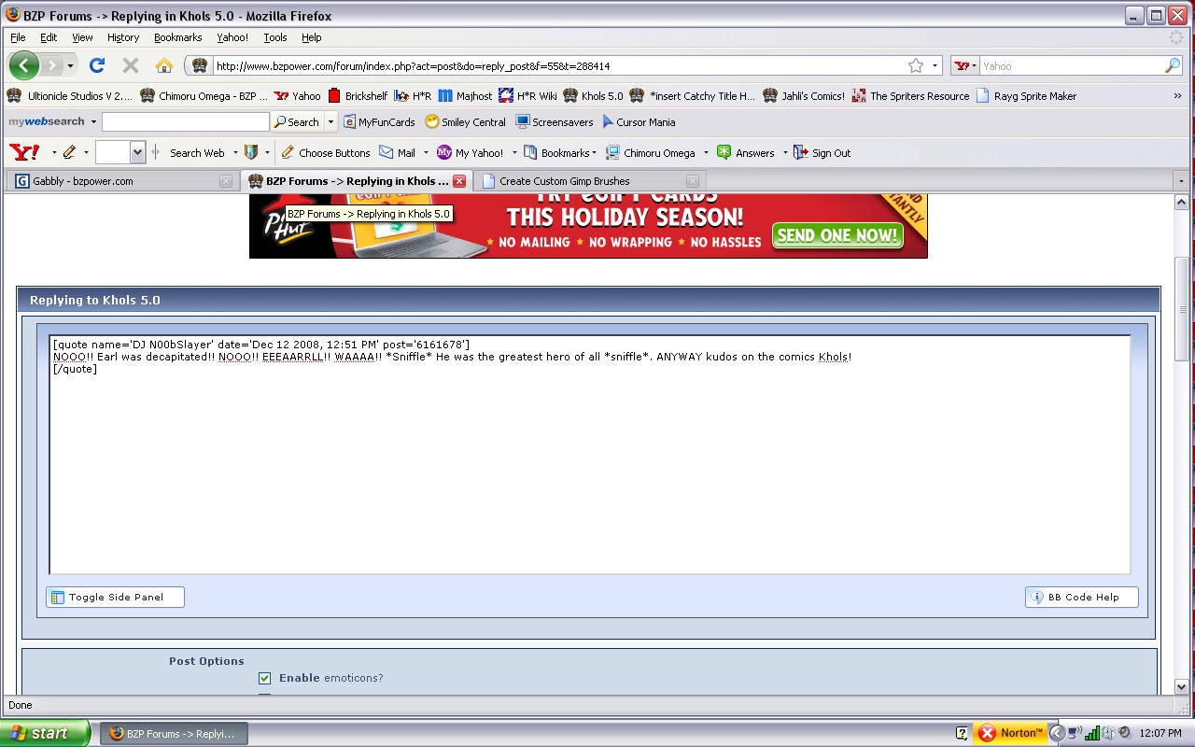Click the SEND ONE NOW! ad button
The height and width of the screenshot is (747, 1195).
(x=837, y=235)
